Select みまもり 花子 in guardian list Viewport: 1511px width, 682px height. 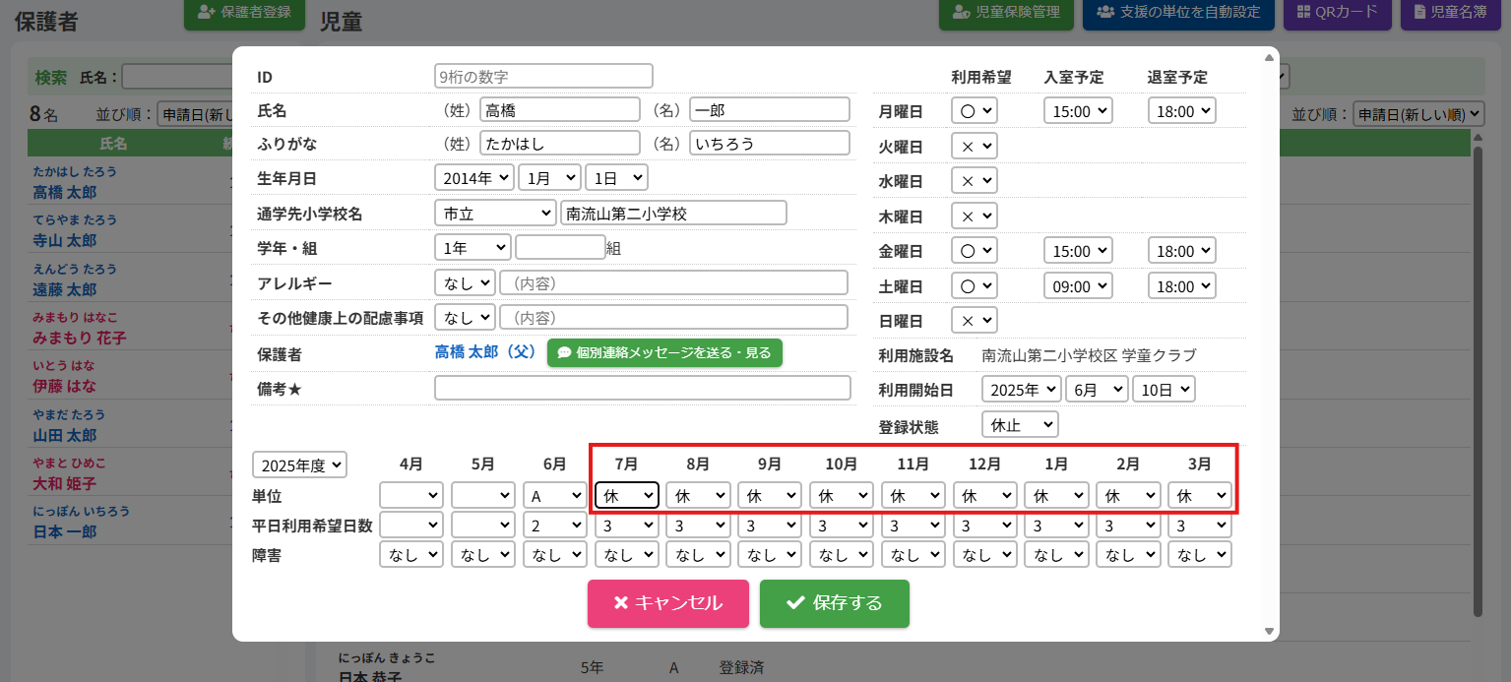[x=80, y=338]
